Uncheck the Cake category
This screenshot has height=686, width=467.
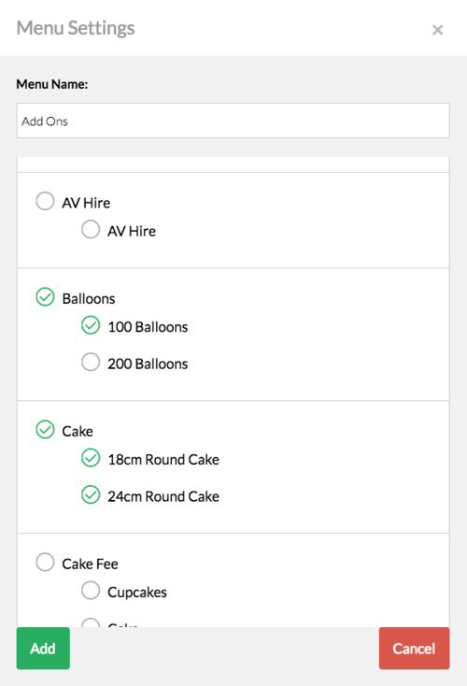click(45, 430)
